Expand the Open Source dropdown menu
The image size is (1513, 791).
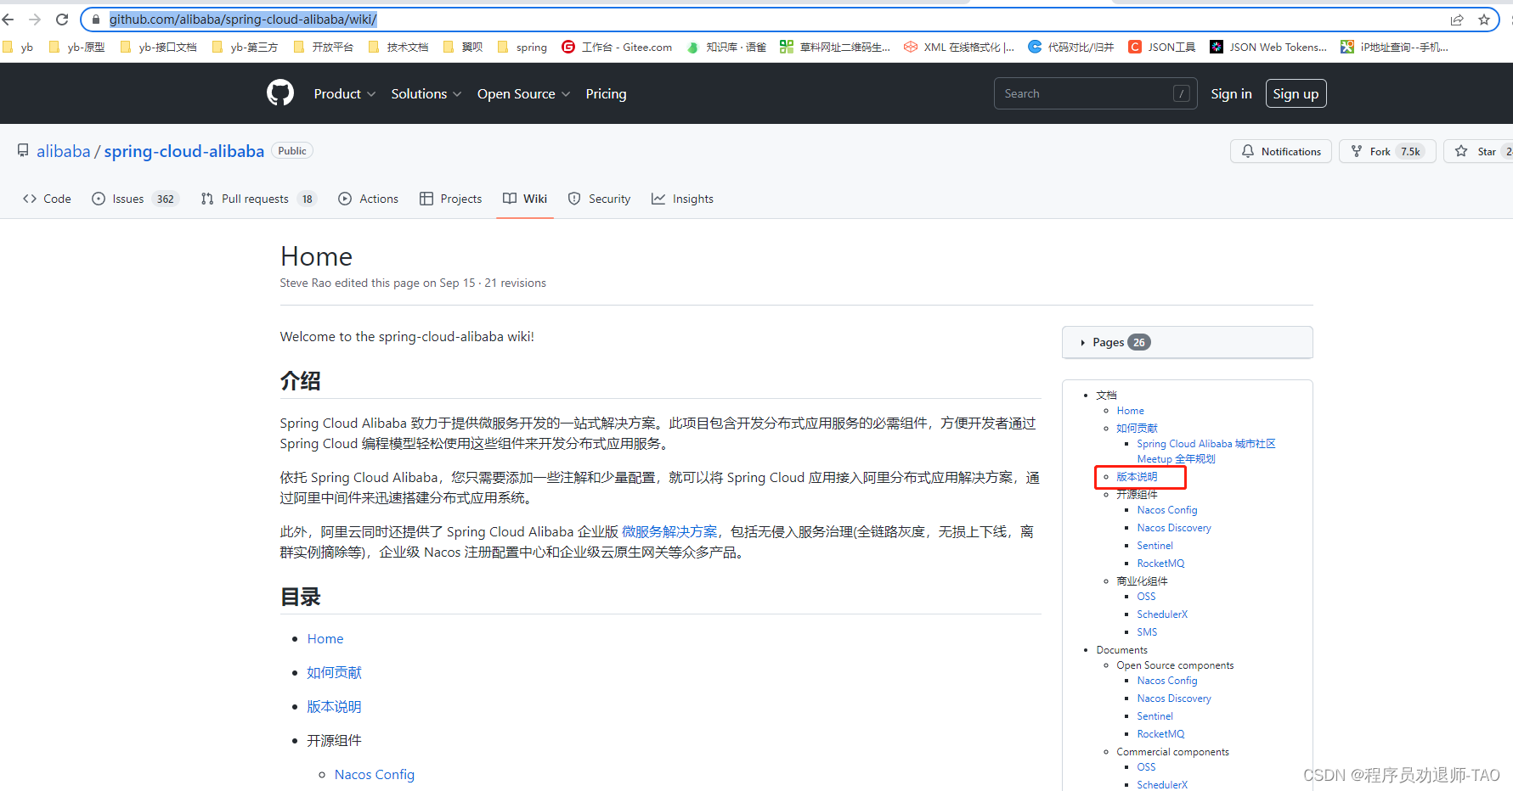[x=523, y=93]
